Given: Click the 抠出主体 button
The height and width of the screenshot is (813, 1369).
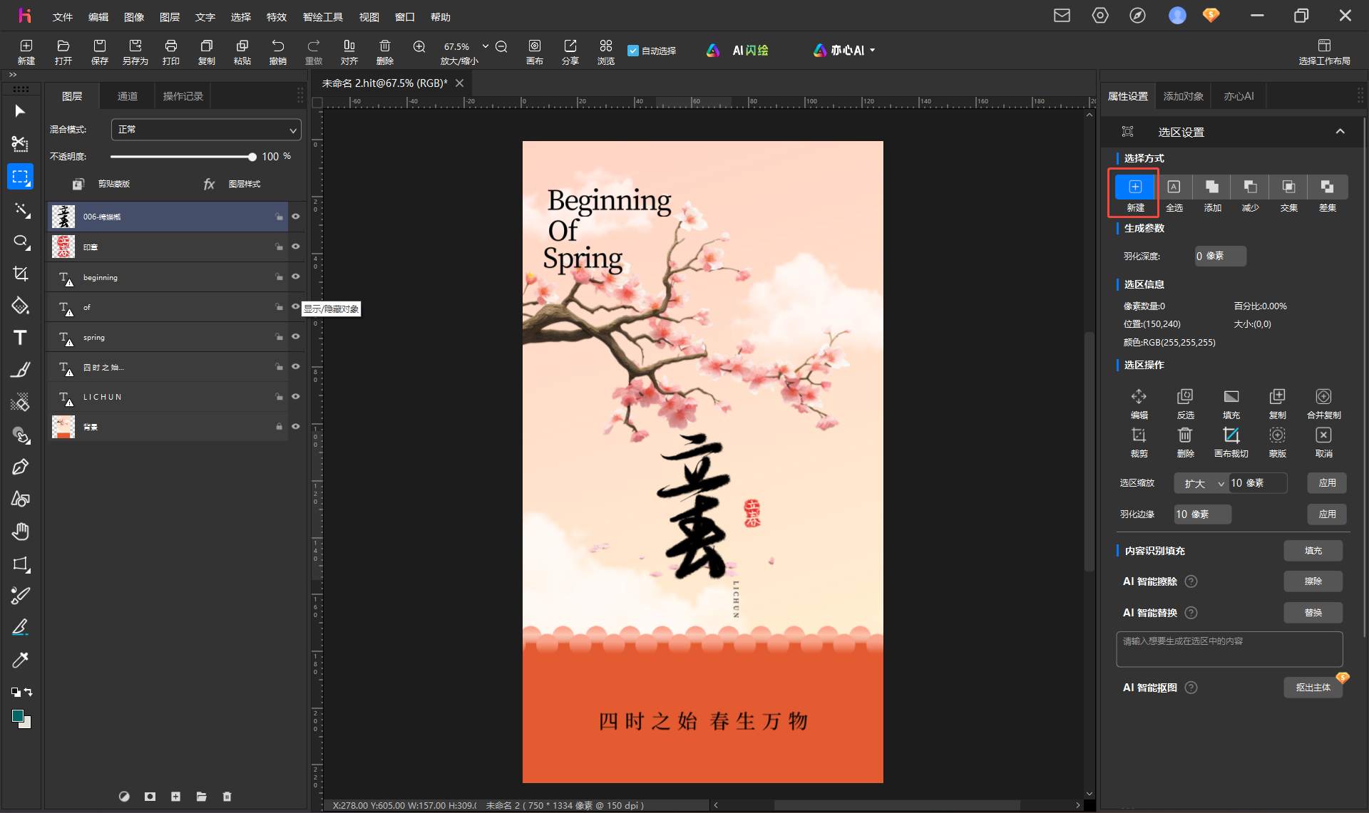Looking at the screenshot, I should (x=1313, y=687).
